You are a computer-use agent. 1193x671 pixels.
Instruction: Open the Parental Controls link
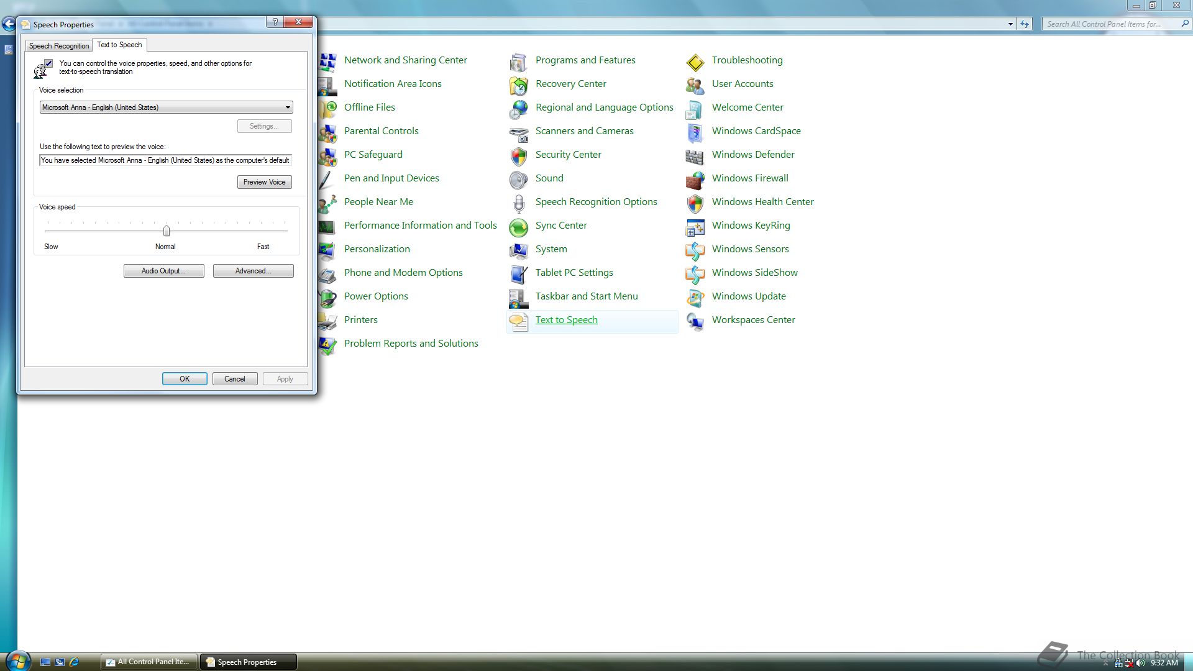click(382, 131)
